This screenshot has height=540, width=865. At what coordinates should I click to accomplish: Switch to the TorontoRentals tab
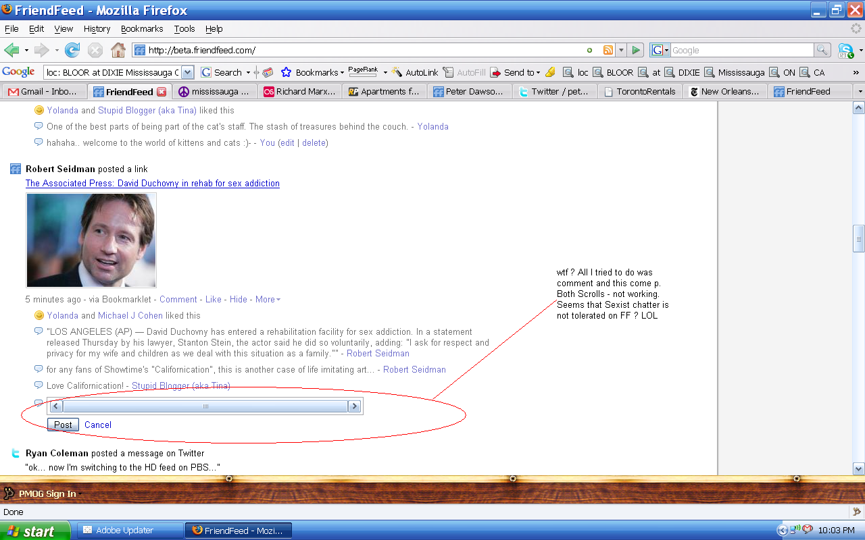pos(639,91)
